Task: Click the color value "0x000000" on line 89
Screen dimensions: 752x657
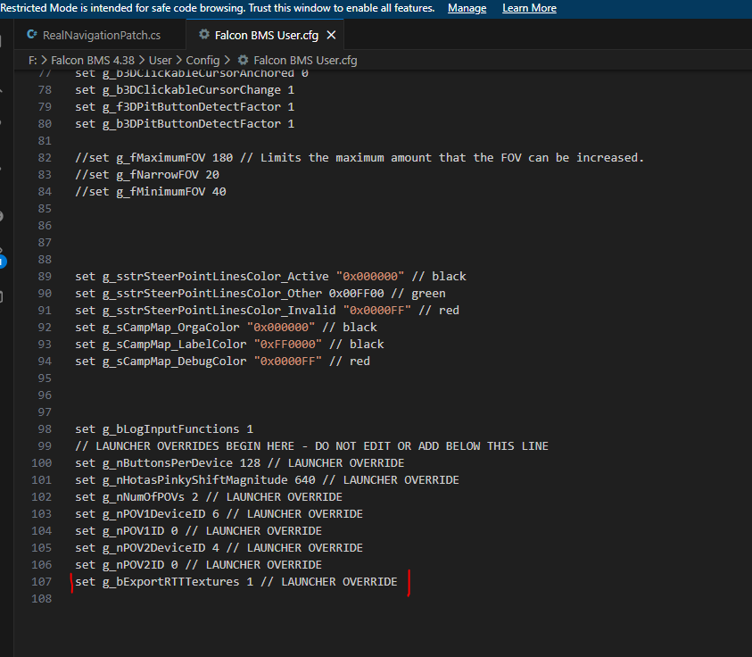Action: pyautogui.click(x=370, y=277)
